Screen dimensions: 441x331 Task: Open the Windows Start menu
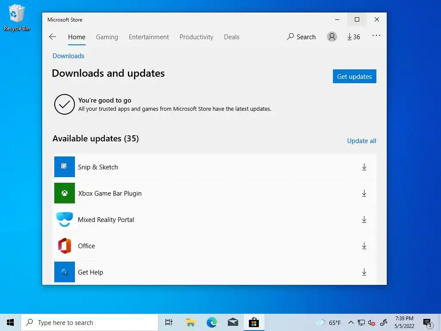(10, 322)
